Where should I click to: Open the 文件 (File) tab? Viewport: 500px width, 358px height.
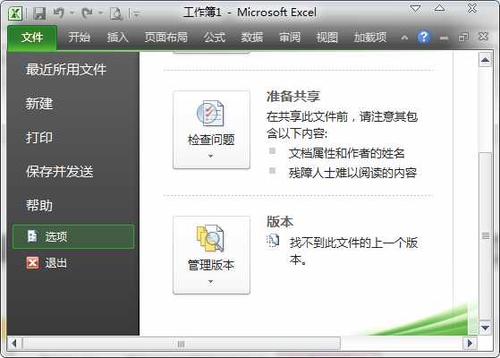coord(32,38)
